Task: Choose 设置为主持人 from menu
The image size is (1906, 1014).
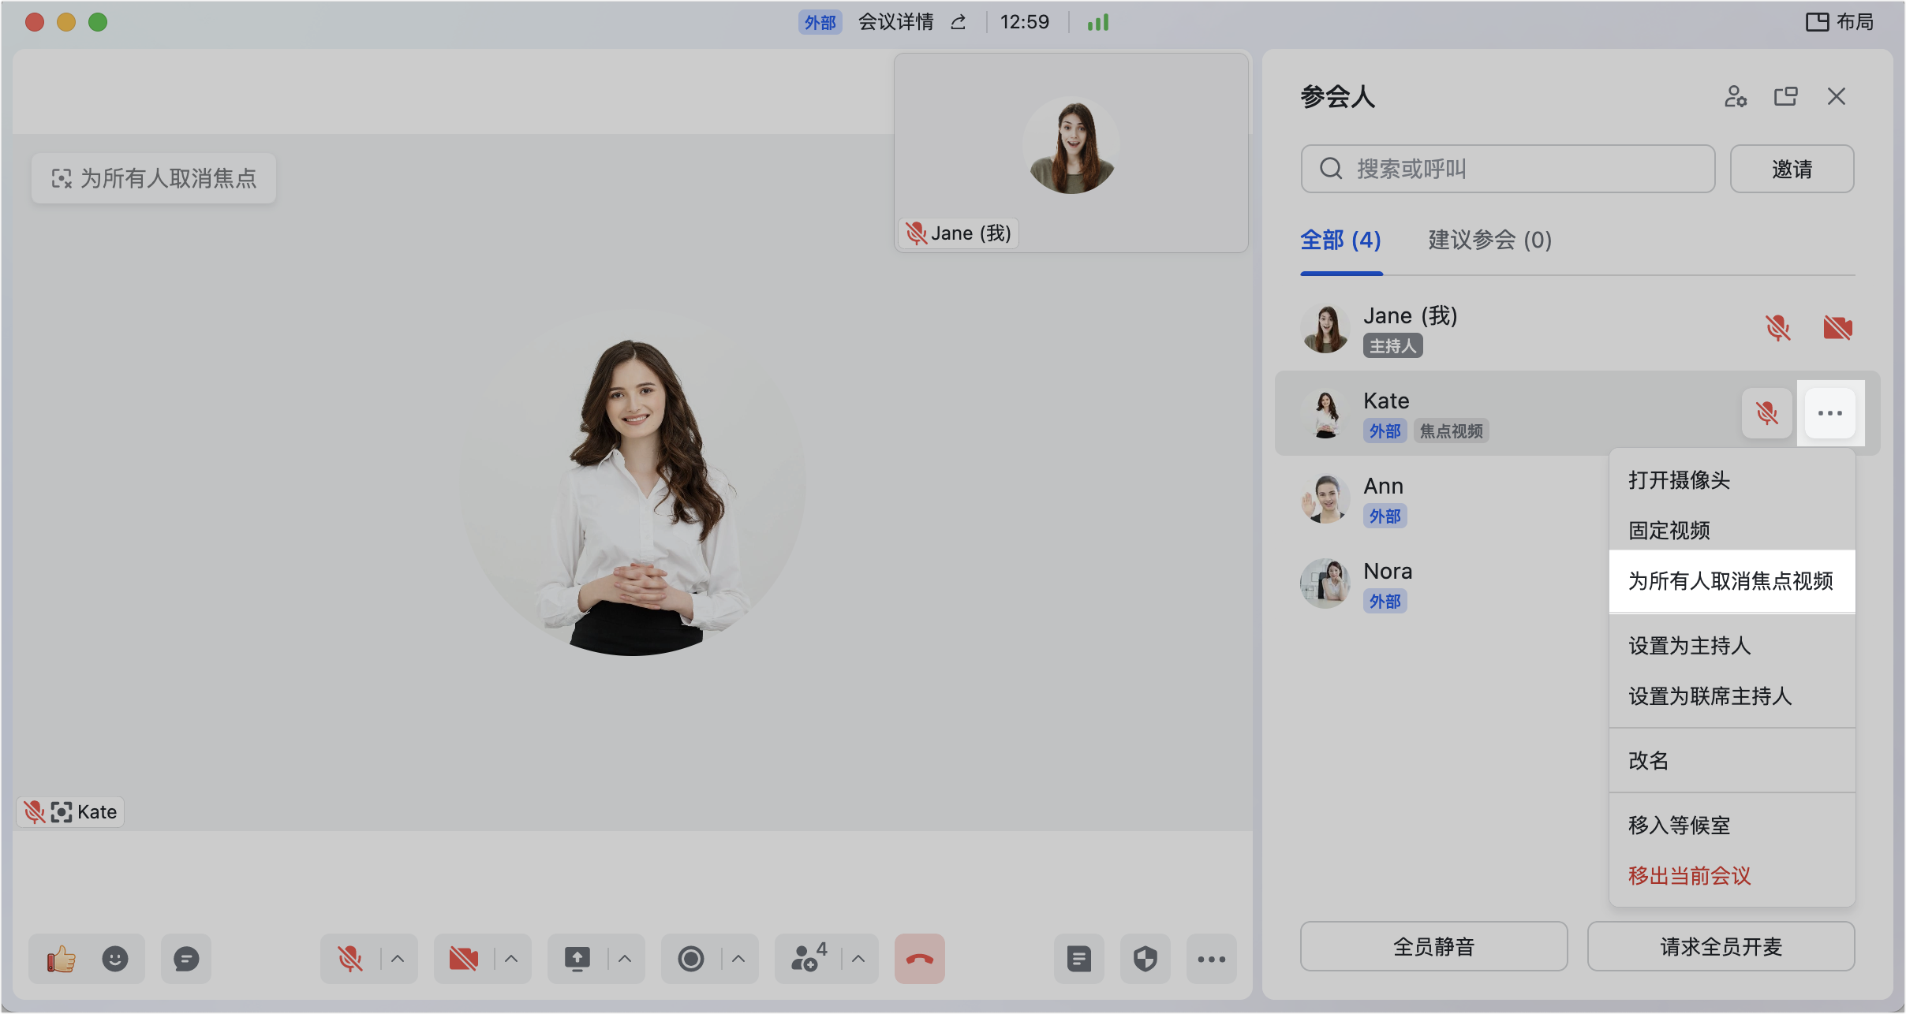Action: point(1732,646)
